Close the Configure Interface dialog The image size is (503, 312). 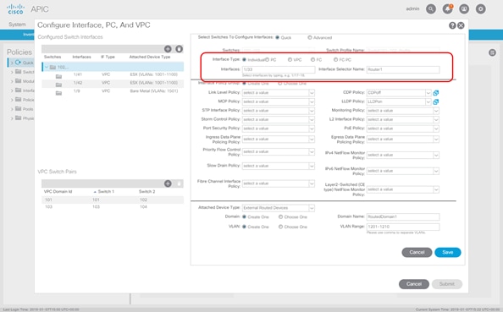pyautogui.click(x=461, y=25)
